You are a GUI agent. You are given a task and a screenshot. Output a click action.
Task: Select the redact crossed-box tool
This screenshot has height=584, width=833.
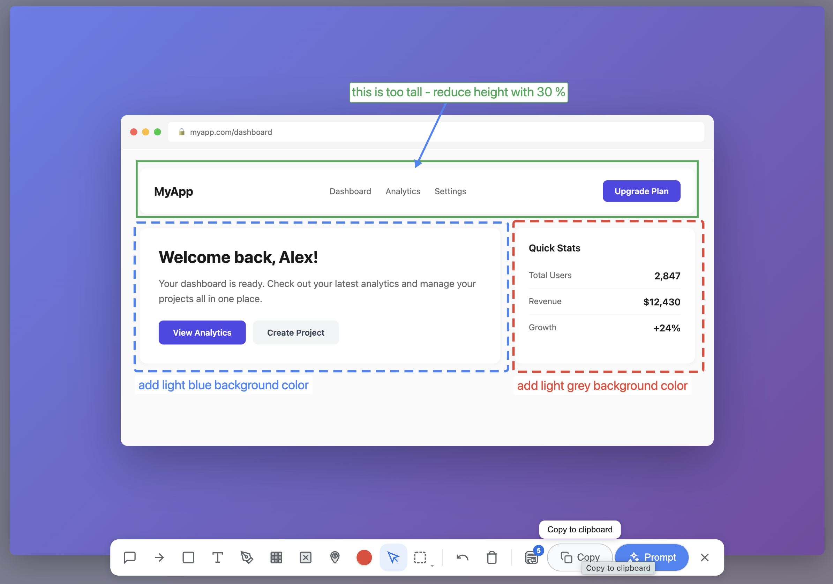[306, 557]
